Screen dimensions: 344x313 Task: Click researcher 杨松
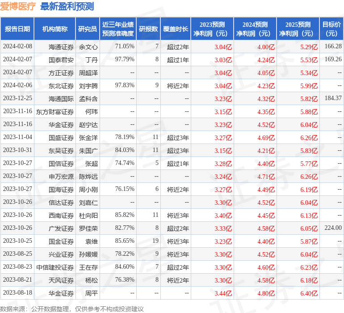click(92, 280)
